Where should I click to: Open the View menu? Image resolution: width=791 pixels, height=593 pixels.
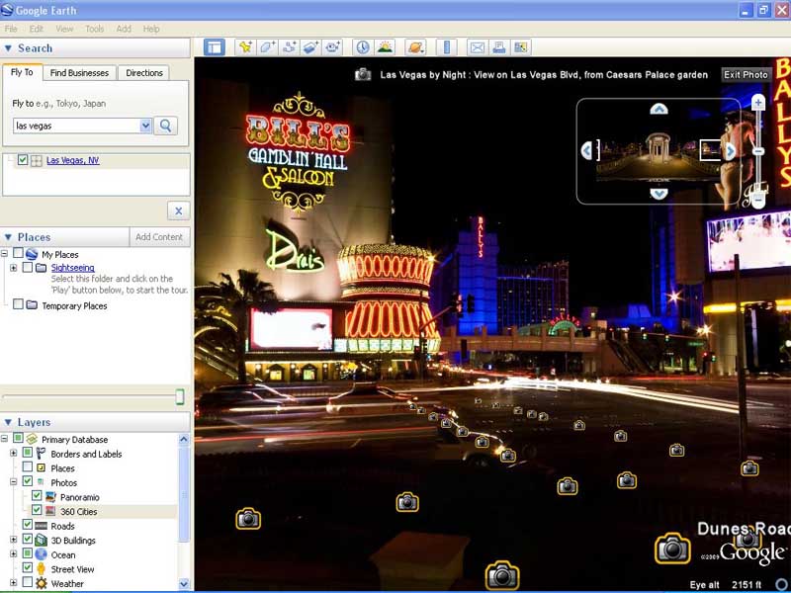(64, 29)
